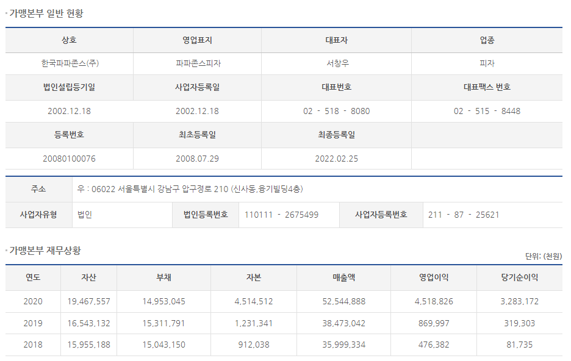Select the 2020 liabilities value 14,953,045
Image resolution: width=571 pixels, height=361 pixels.
pyautogui.click(x=164, y=301)
